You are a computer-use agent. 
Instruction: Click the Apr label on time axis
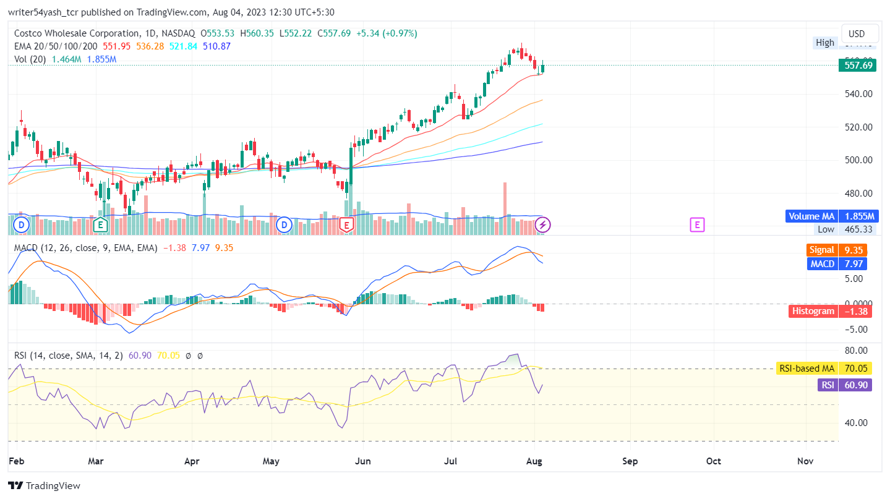click(x=192, y=461)
